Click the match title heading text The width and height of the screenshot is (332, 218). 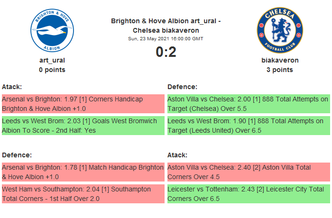166,25
